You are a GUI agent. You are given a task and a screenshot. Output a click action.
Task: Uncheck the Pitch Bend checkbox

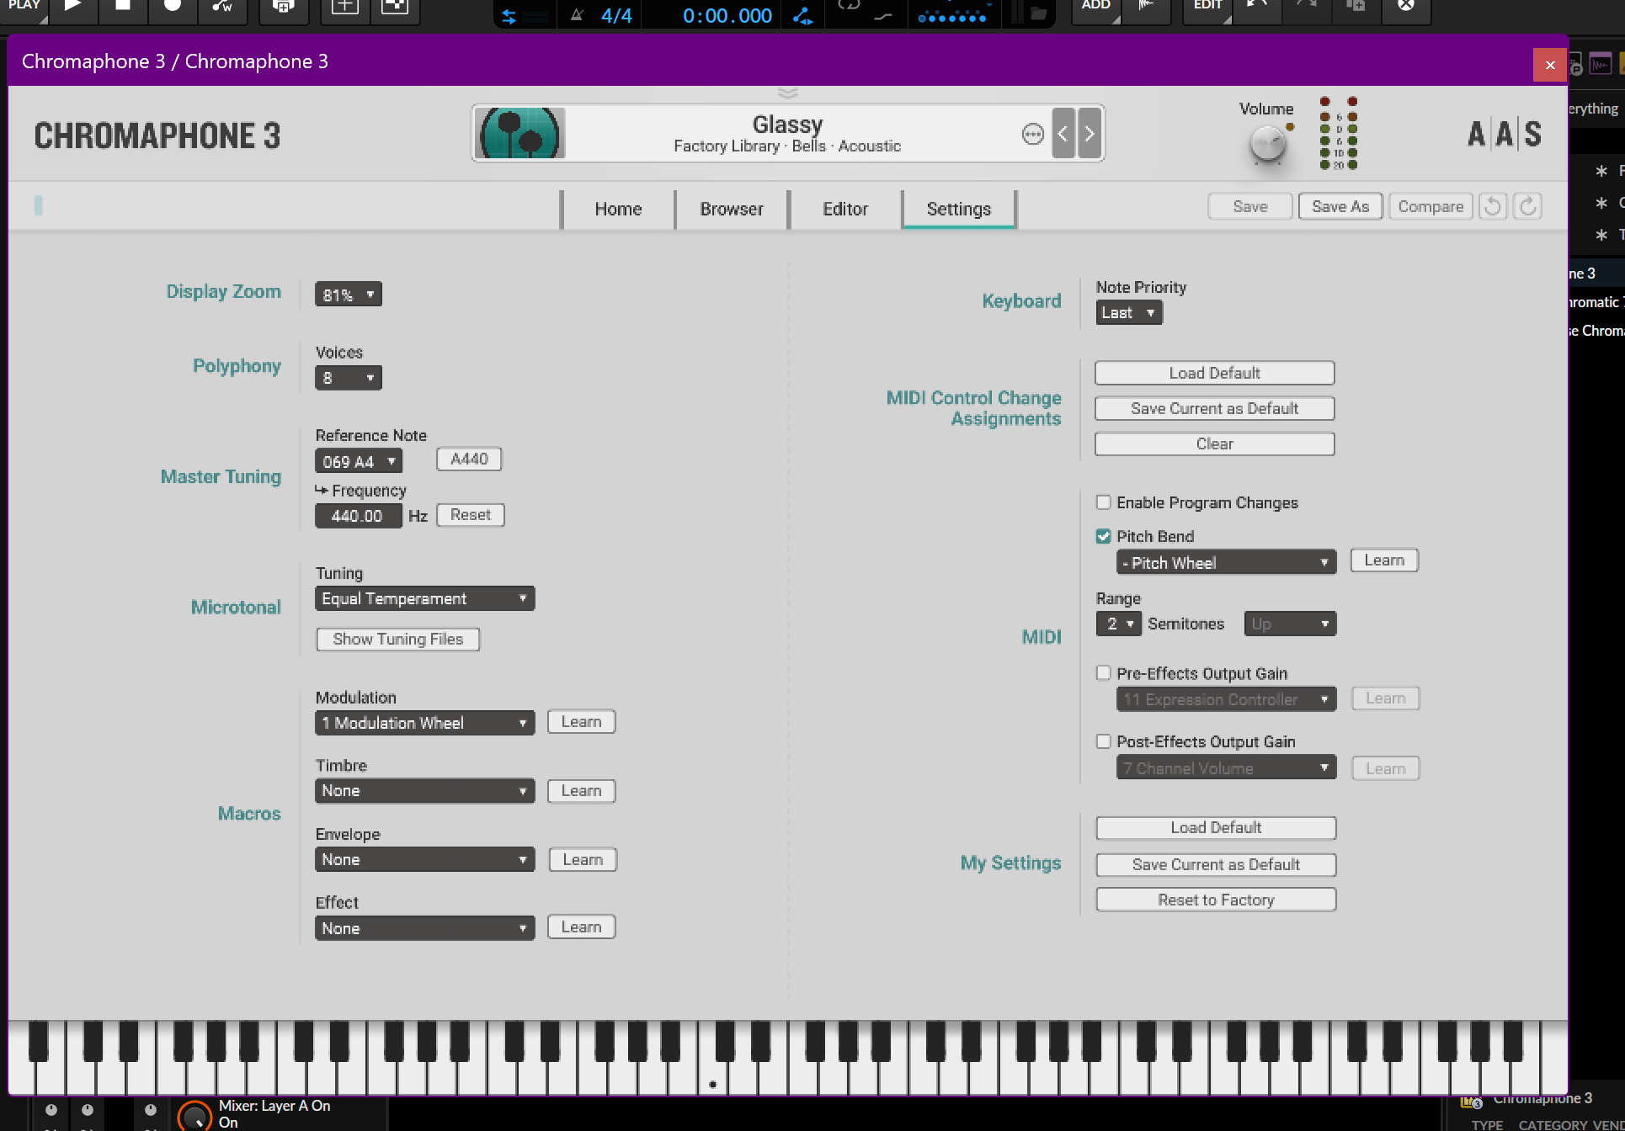pyautogui.click(x=1103, y=536)
